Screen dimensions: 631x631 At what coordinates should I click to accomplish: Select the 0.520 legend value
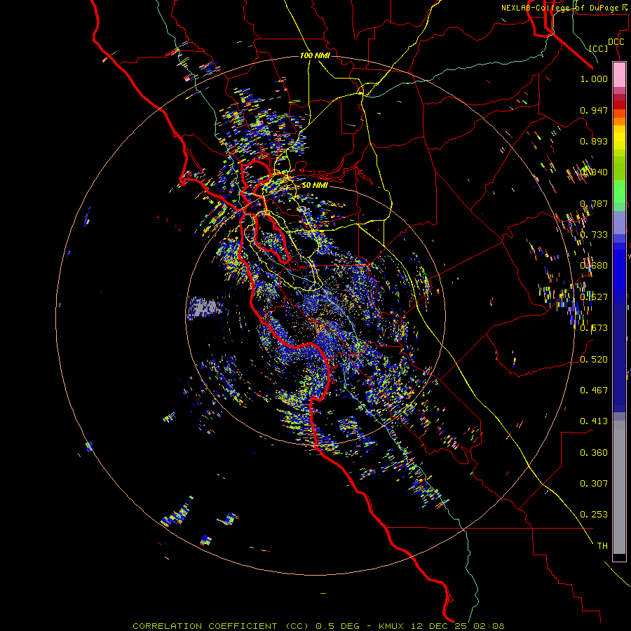[x=594, y=360]
